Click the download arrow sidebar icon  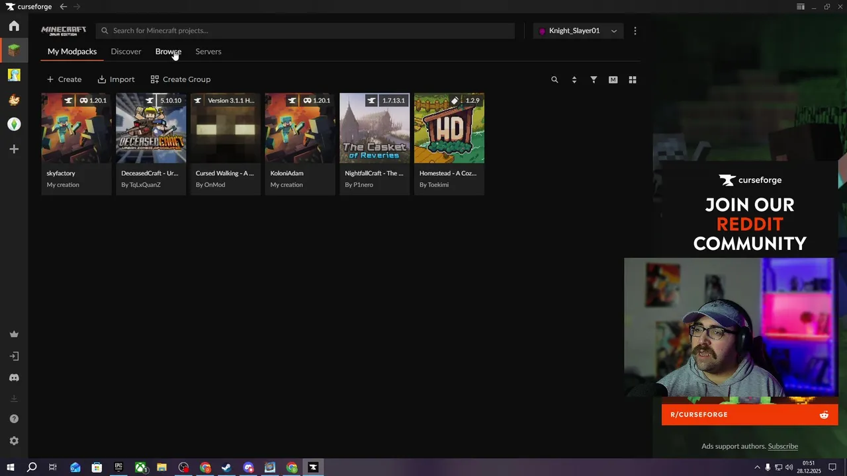point(14,399)
